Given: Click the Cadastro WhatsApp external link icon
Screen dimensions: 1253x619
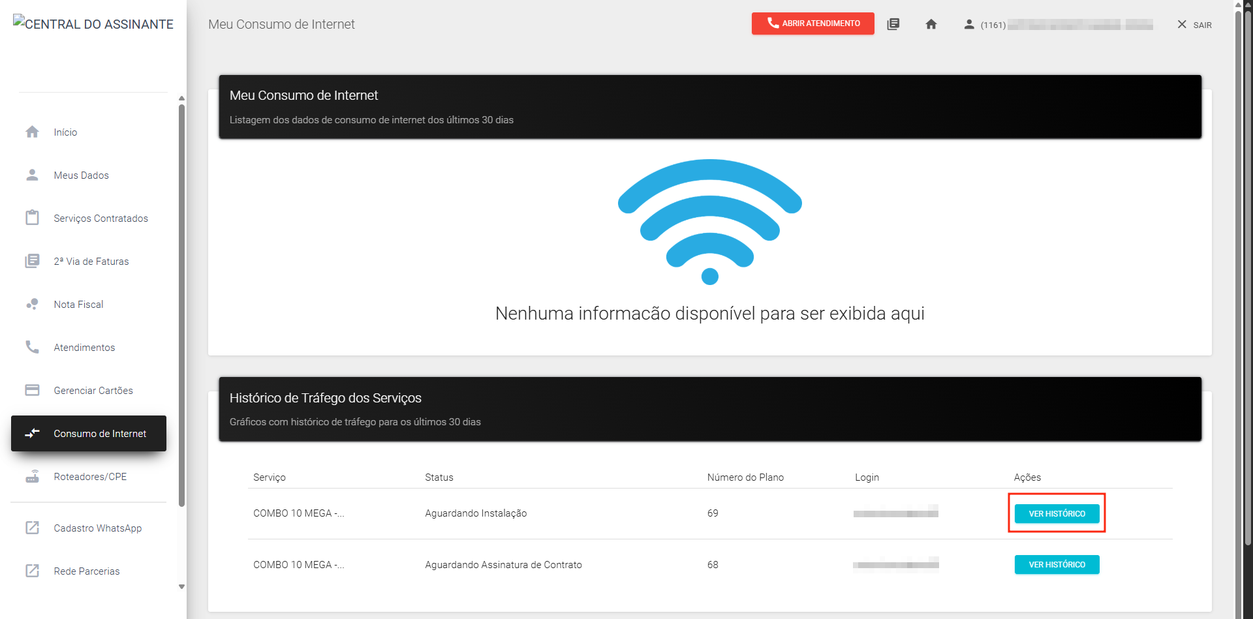Looking at the screenshot, I should [32, 528].
